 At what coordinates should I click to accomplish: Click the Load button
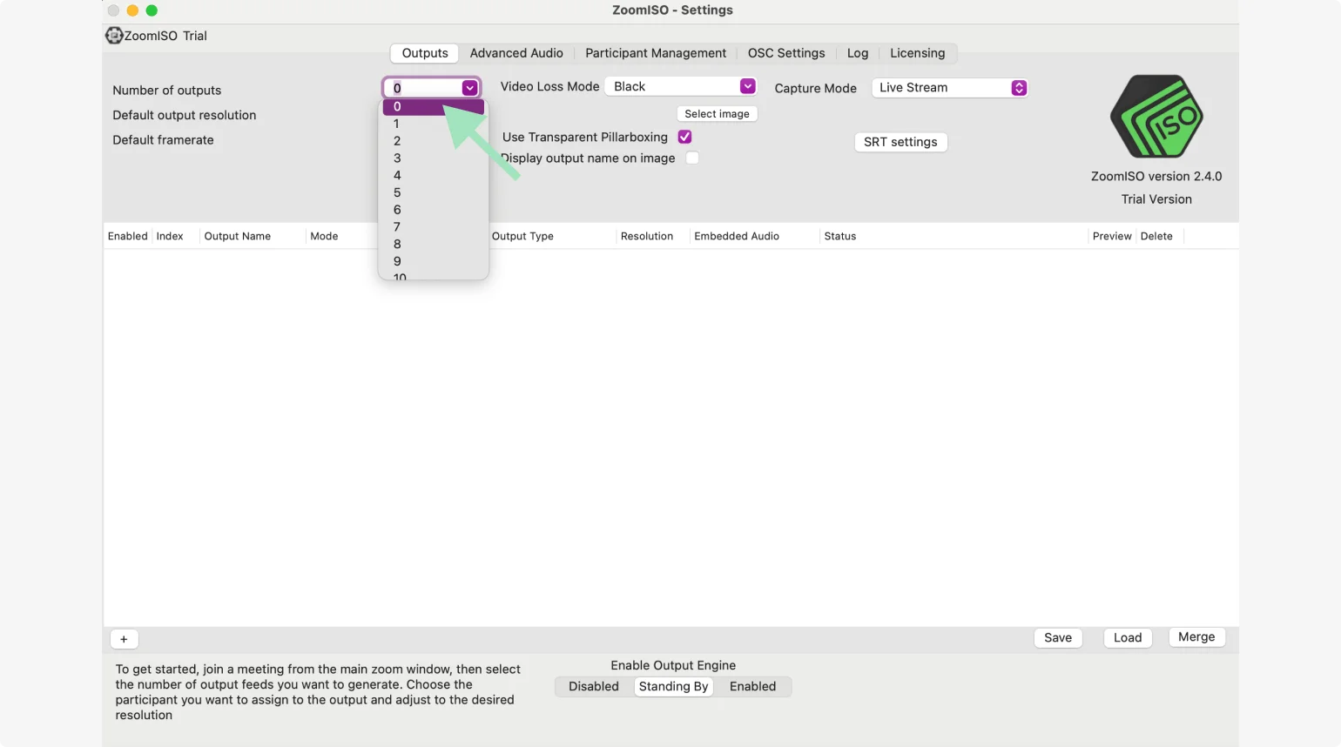1128,638
